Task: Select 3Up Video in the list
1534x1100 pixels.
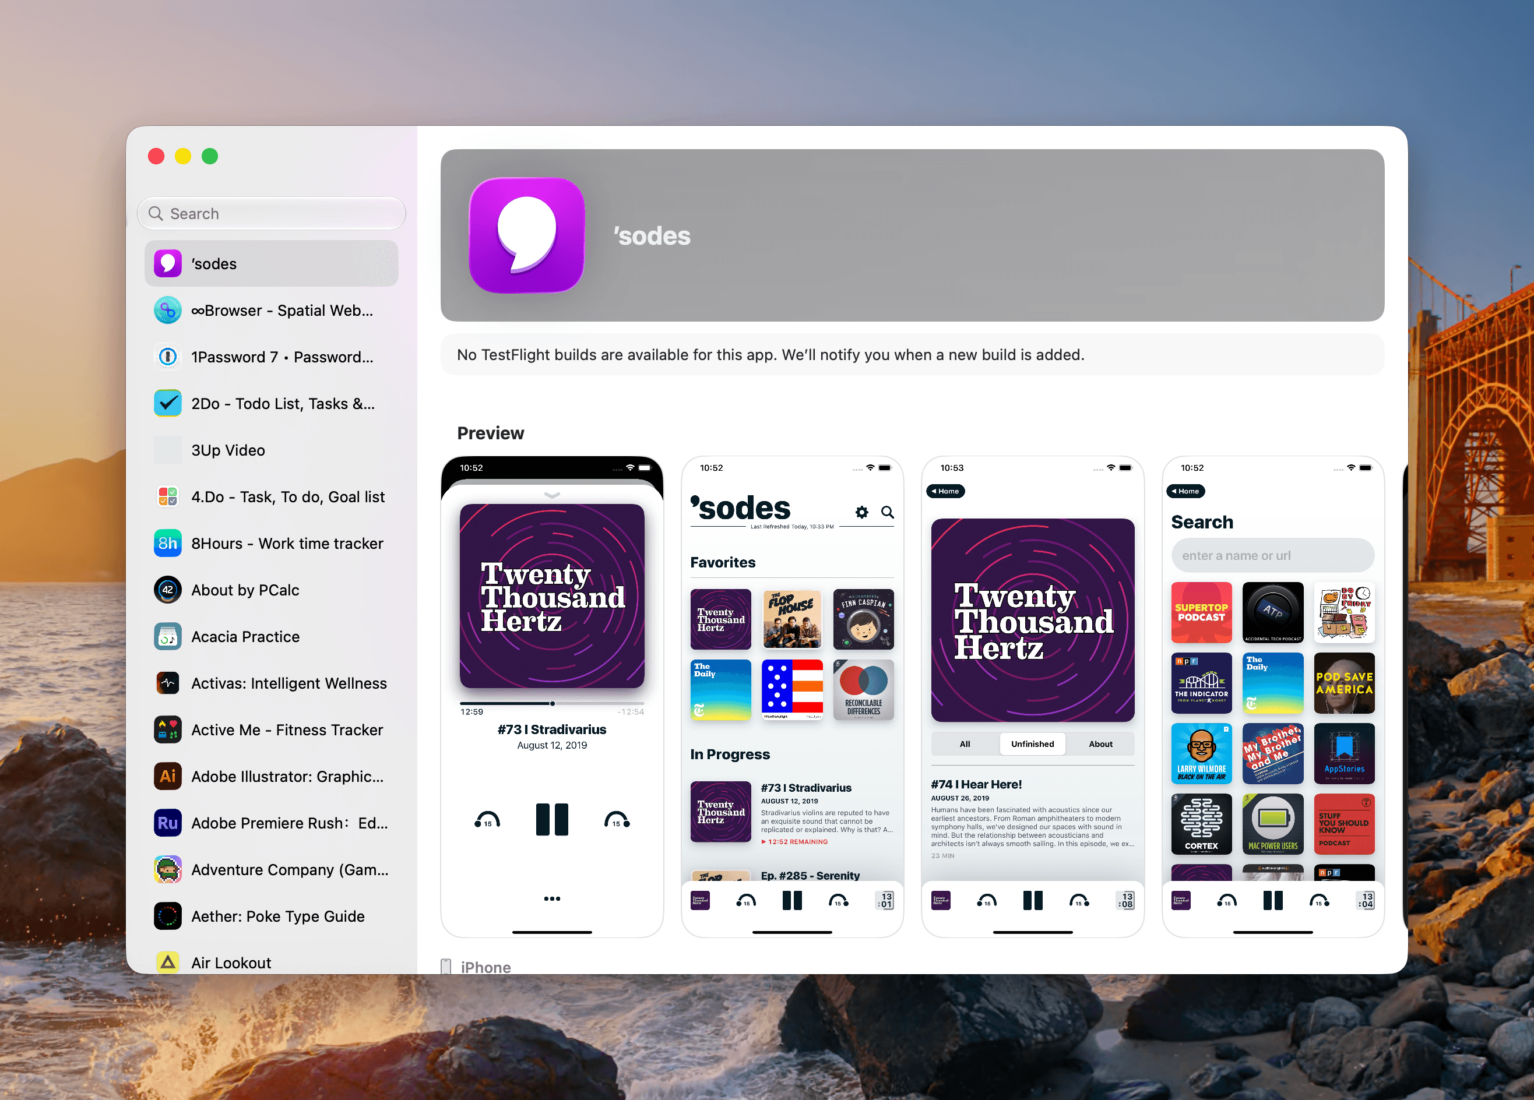Action: point(271,450)
